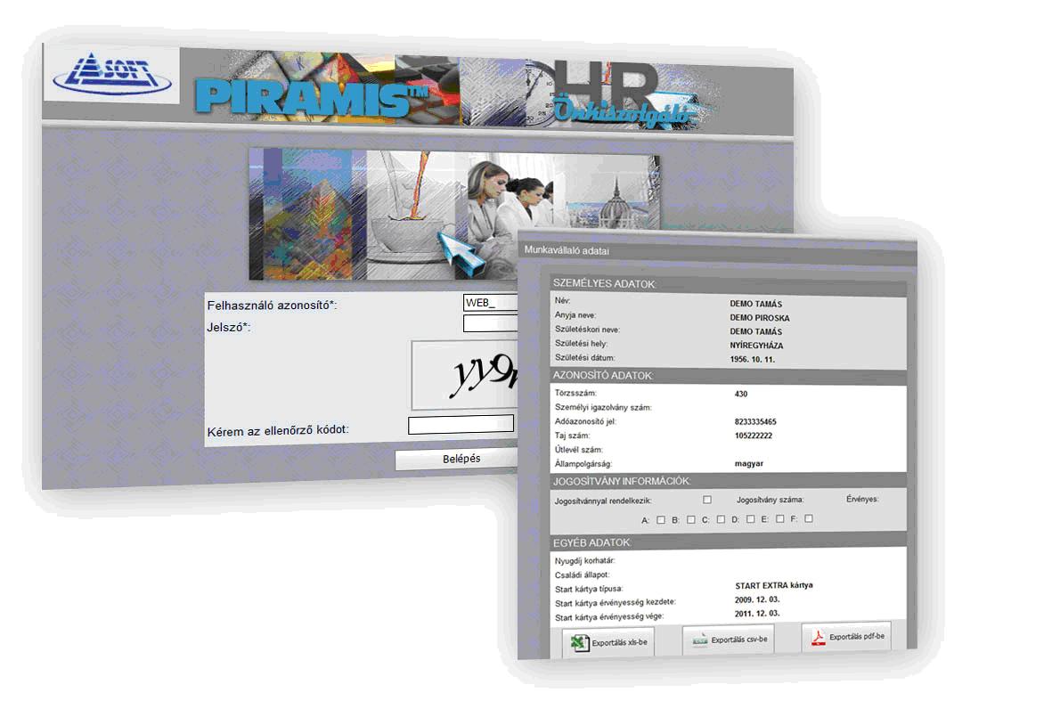Image resolution: width=1060 pixels, height=717 pixels.
Task: Click the Felhasználó azonosító input field
Action: coord(491,302)
